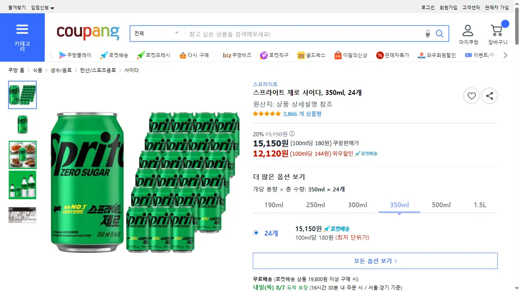Open 로켓프레시 shortcut

(x=154, y=55)
